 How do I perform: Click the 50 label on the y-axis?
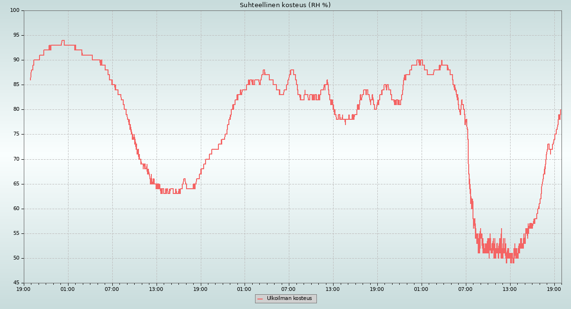click(16, 258)
